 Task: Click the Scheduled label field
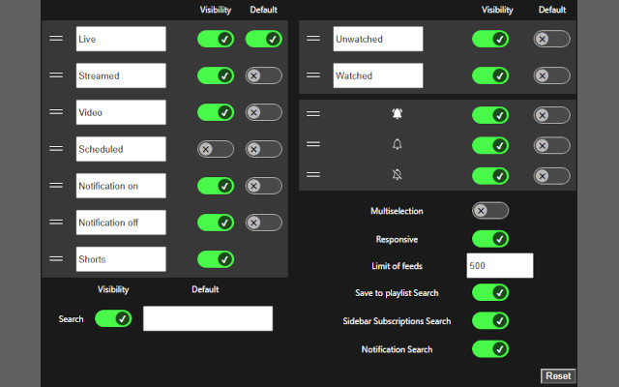click(121, 149)
